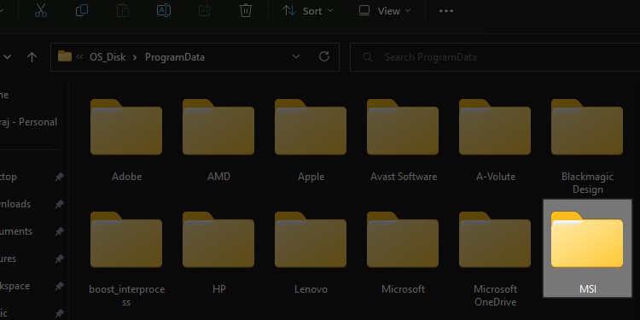This screenshot has width=640, height=320.
Task: Expand address bar history chevron
Action: pyautogui.click(x=296, y=56)
